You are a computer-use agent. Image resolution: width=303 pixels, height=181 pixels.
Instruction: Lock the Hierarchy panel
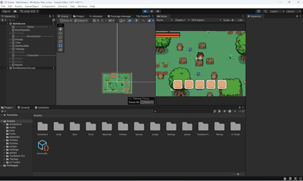pyautogui.click(x=50, y=16)
